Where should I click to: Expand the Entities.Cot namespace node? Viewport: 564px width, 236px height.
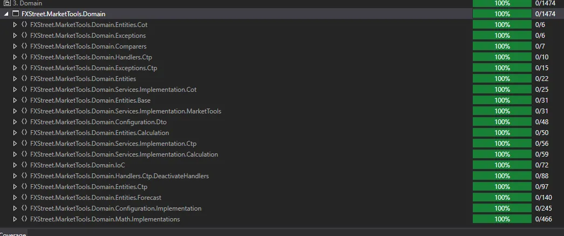coord(15,25)
